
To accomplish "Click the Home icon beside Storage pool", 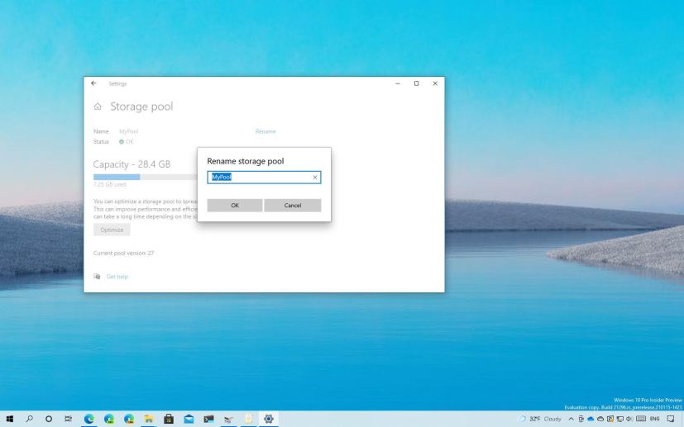I will (98, 107).
